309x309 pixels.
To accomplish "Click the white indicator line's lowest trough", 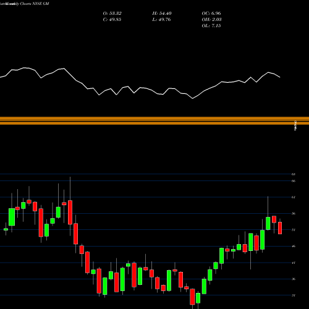I will [193, 98].
